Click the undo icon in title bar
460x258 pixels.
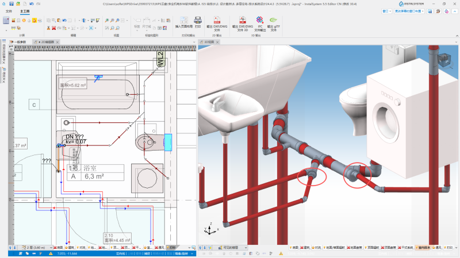coord(32,4)
